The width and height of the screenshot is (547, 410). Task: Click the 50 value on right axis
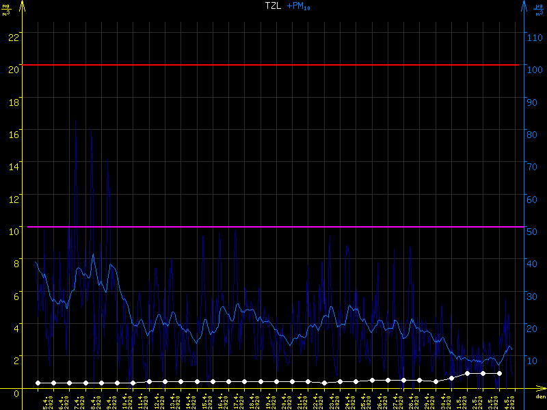pos(534,230)
